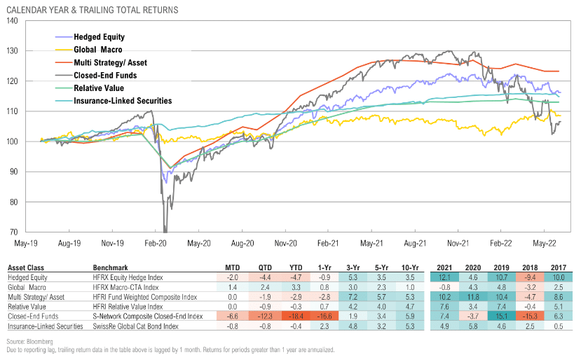Select the 2021 calendar year header
Image resolution: width=581 pixels, height=355 pixels.
click(444, 267)
